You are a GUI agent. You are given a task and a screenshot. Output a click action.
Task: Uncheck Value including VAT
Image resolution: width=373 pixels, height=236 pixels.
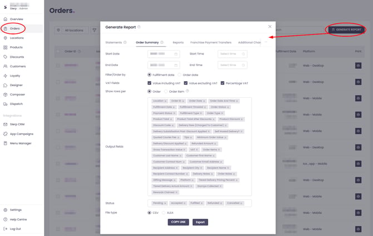pyautogui.click(x=150, y=83)
